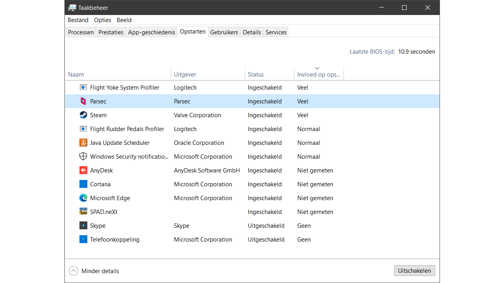Click the Windows Security shield icon
Viewport: 504px width, 283px height.
pyautogui.click(x=83, y=157)
